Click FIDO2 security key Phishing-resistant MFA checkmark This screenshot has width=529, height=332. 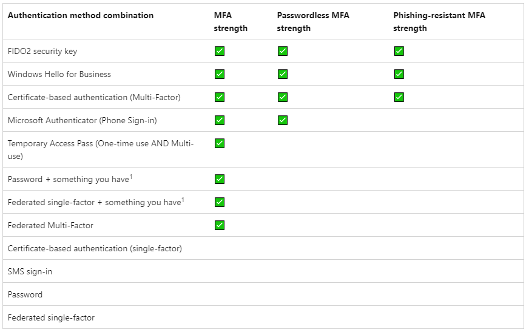pos(399,51)
